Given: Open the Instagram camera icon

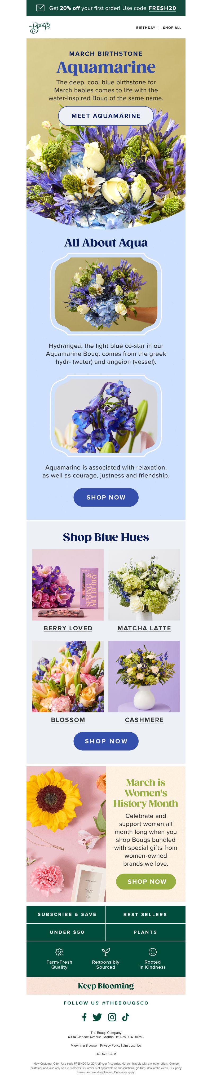Looking at the screenshot, I should point(112,1017).
